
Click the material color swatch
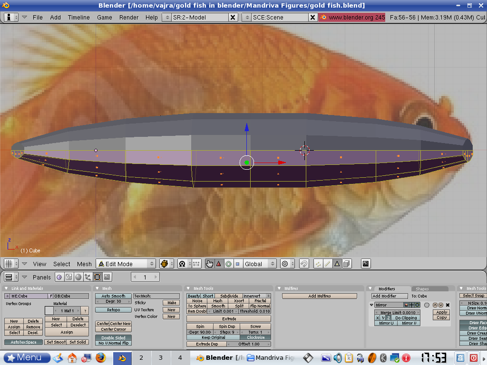tap(49, 310)
